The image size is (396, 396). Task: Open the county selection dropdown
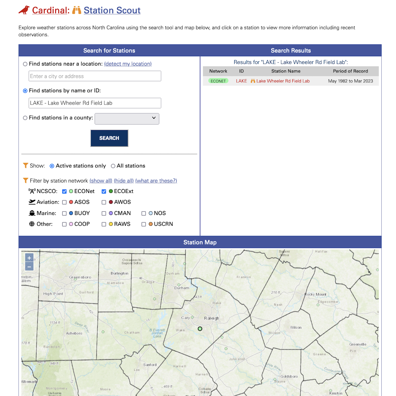(x=127, y=119)
